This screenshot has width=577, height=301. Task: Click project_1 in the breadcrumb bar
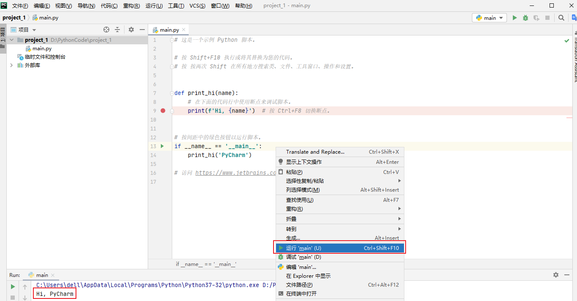14,18
